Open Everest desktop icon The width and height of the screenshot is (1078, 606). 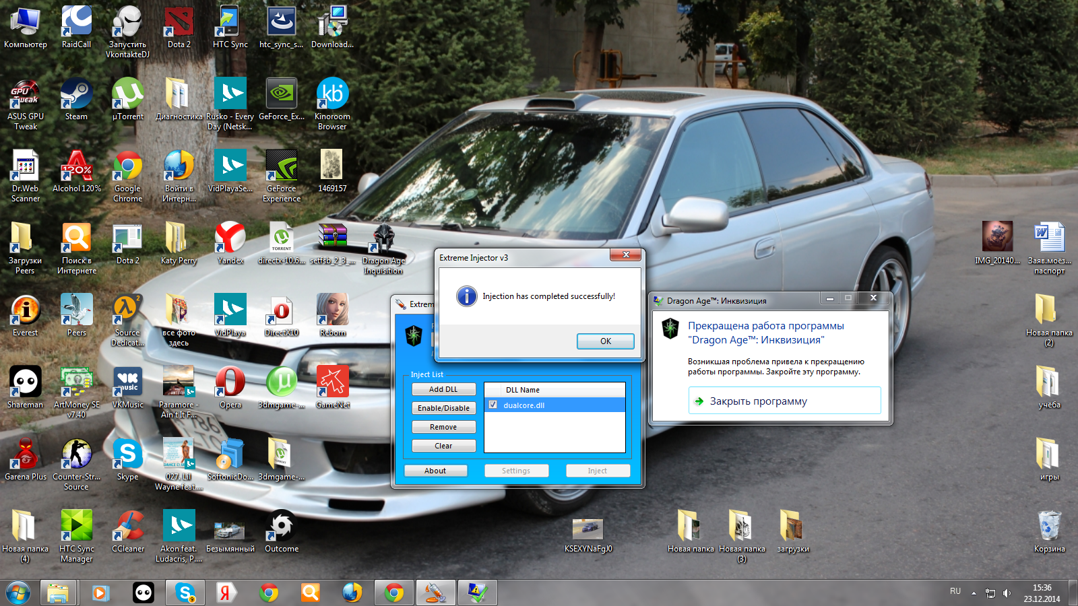[x=26, y=315]
